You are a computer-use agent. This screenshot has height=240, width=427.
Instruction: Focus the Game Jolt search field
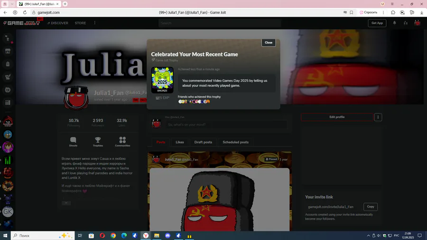pyautogui.click(x=220, y=23)
